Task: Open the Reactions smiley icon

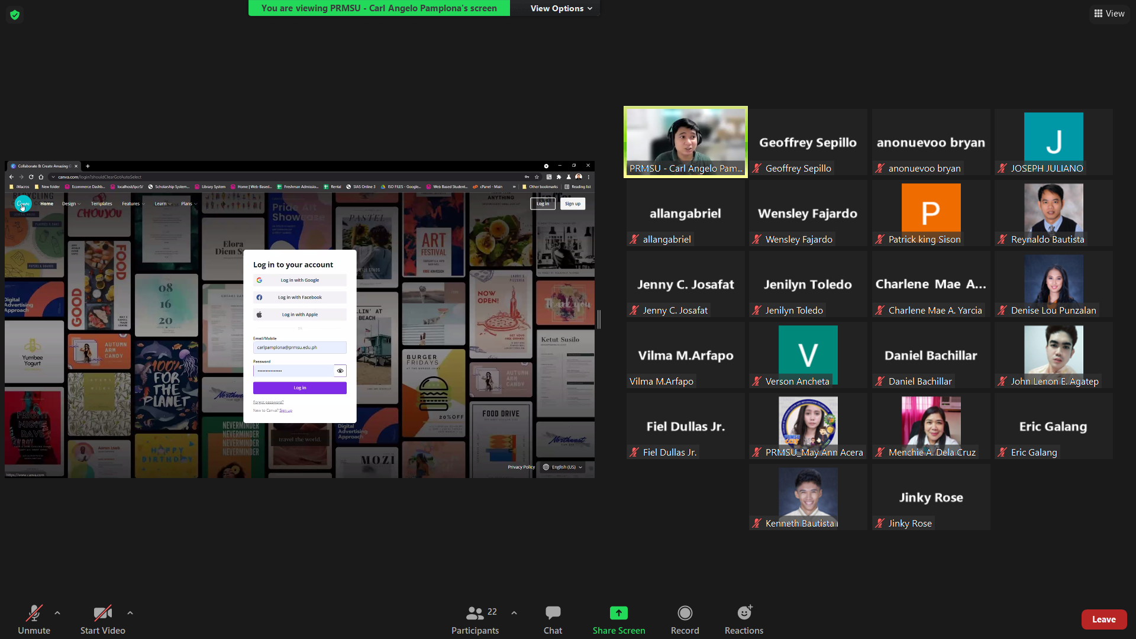Action: point(744,613)
